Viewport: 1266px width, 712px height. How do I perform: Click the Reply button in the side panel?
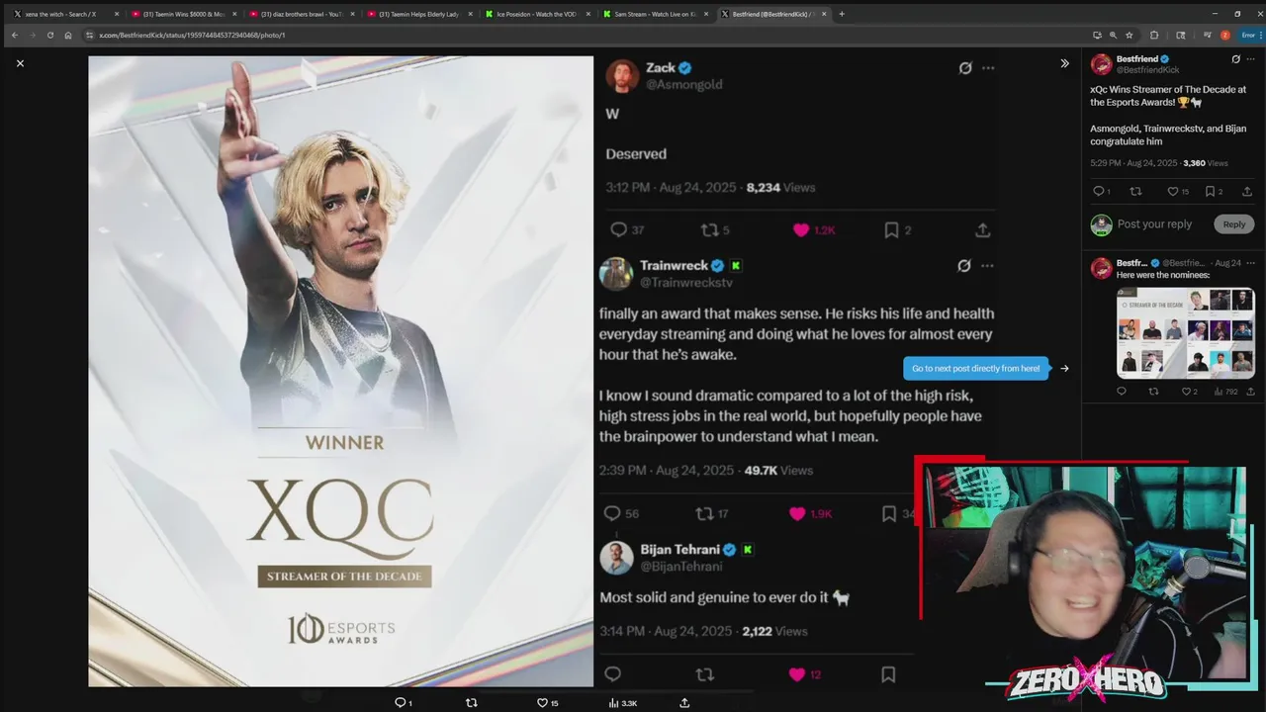pyautogui.click(x=1234, y=224)
